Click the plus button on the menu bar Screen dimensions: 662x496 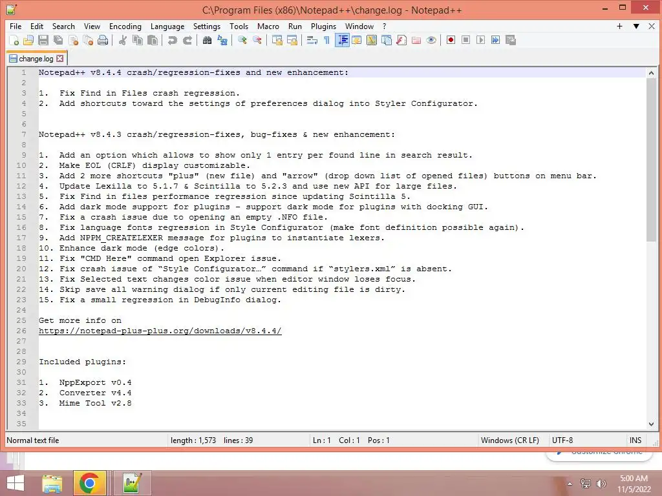(x=620, y=26)
